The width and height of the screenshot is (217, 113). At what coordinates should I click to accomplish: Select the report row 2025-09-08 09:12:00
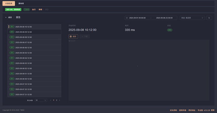[34, 32]
